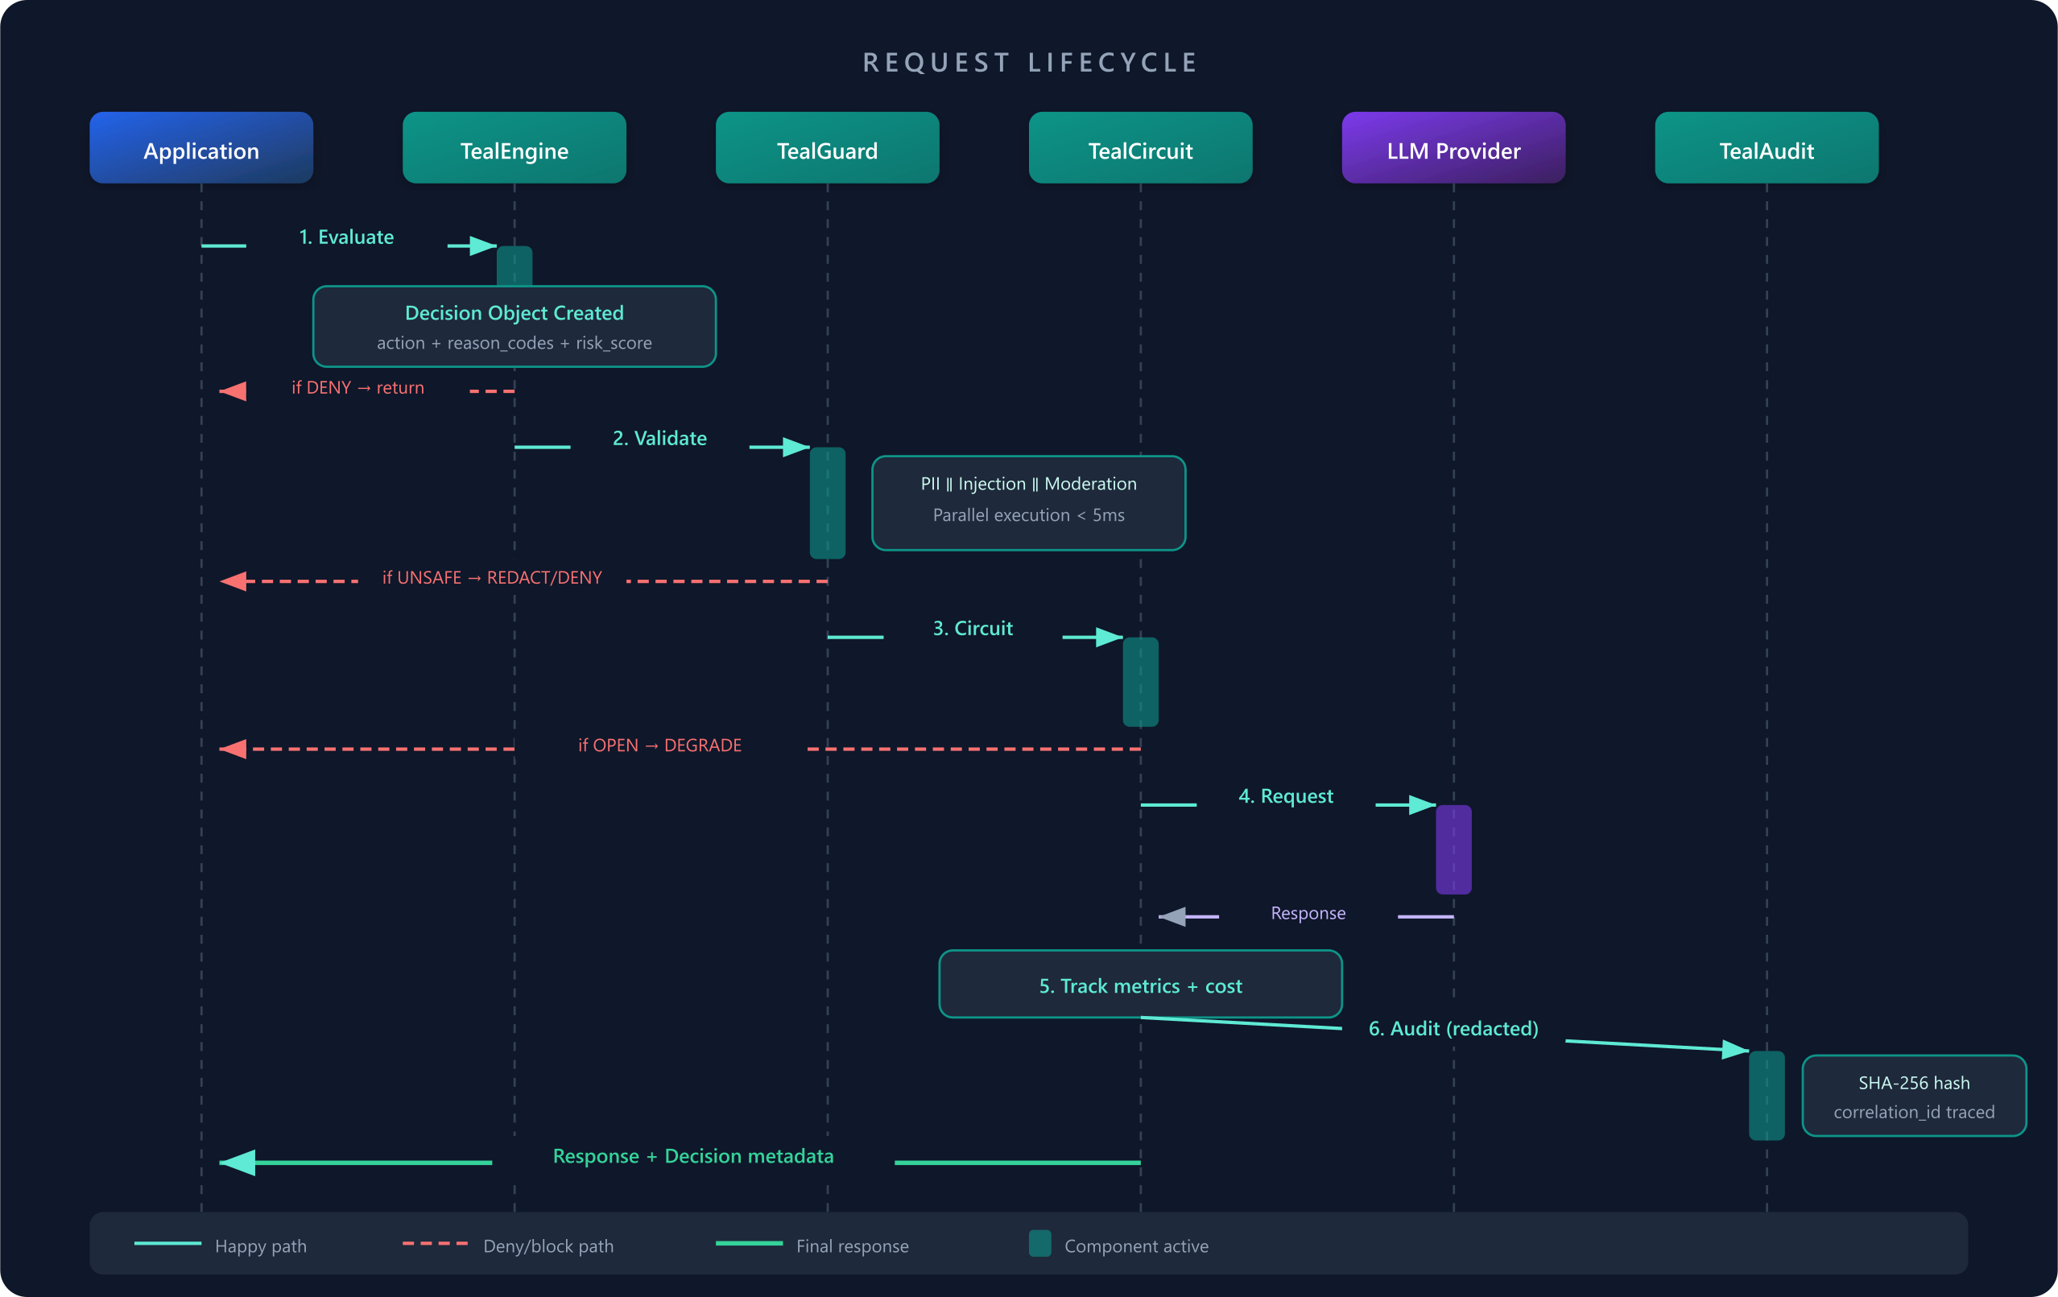Image resolution: width=2058 pixels, height=1297 pixels.
Task: Click the TealAudit activation bar
Action: pos(1767,1096)
